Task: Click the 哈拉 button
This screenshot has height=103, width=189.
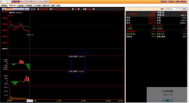Action: click(x=41, y=2)
